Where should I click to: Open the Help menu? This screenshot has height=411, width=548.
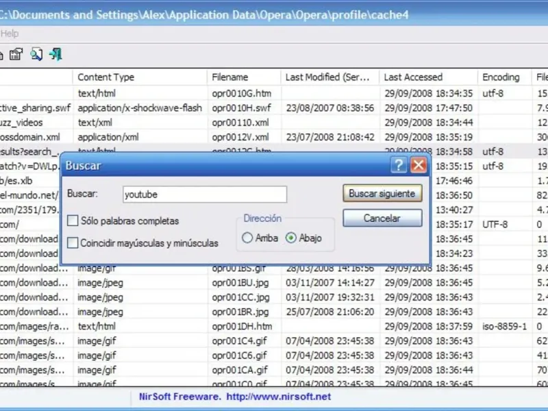[x=10, y=34]
